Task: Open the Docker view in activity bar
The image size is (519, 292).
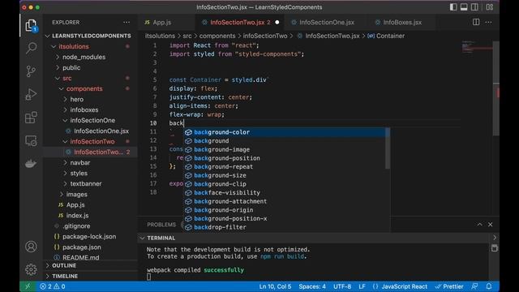Action: tap(31, 164)
